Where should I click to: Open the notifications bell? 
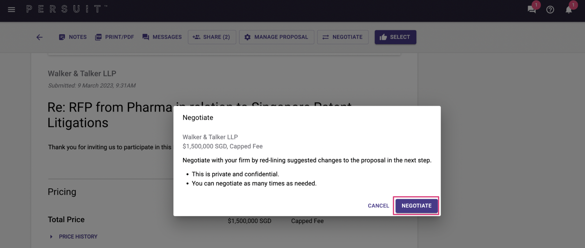pos(569,10)
